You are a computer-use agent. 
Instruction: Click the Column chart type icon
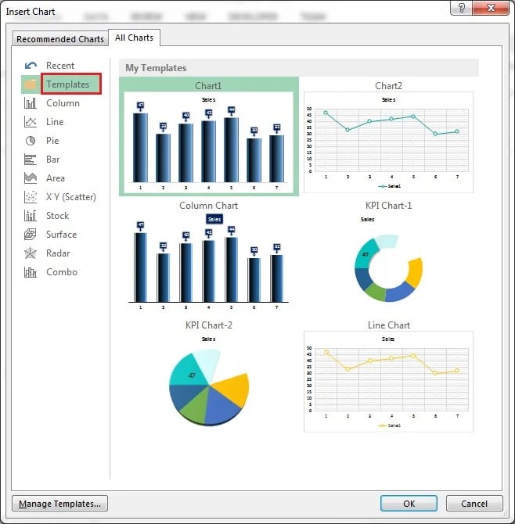31,103
